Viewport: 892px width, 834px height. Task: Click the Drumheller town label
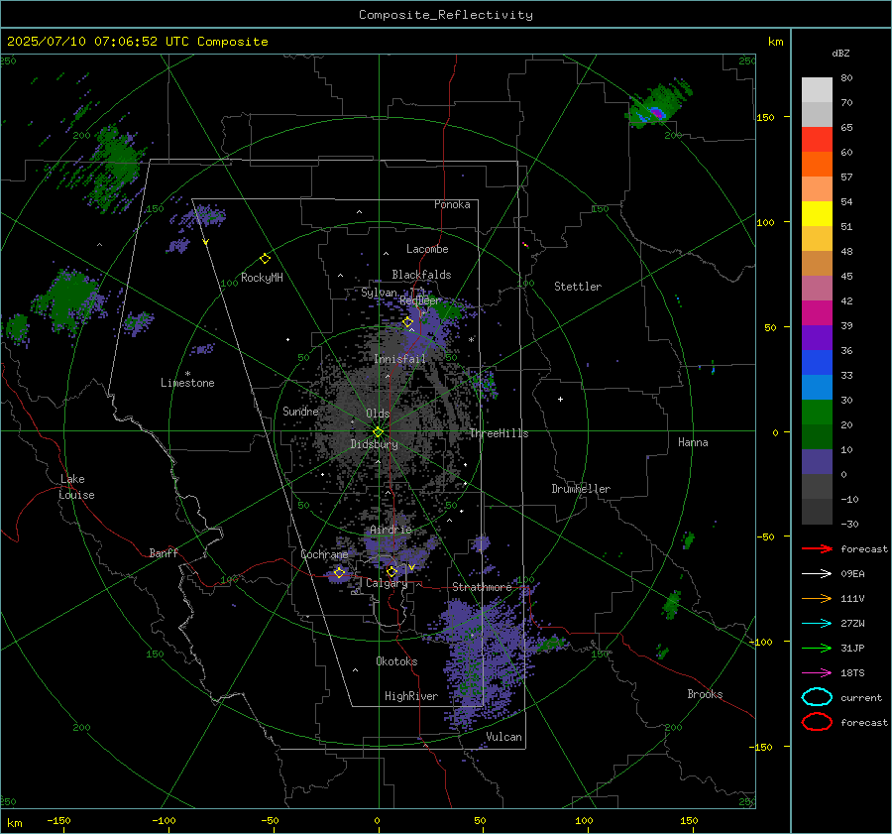coord(581,489)
